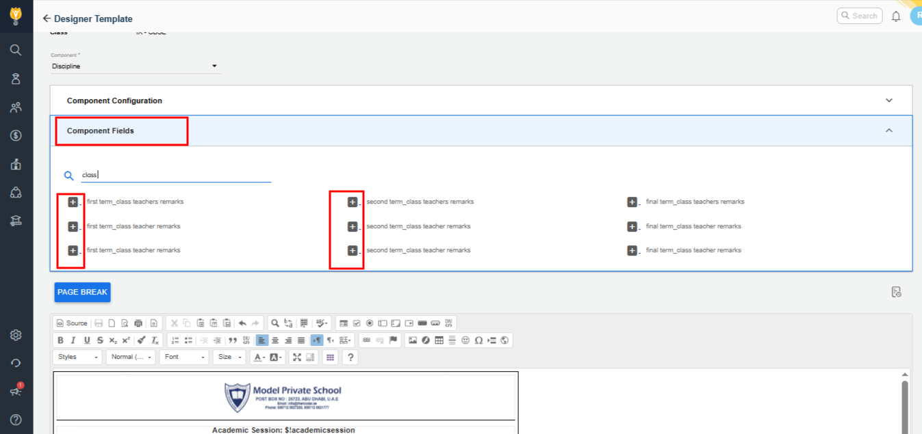Open the text color picker
This screenshot has height=434, width=922.
point(259,357)
